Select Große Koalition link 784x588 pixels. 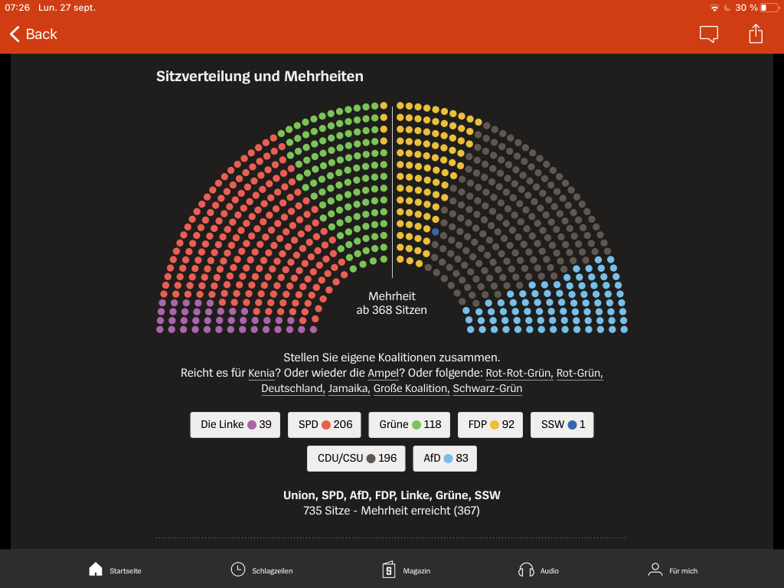coord(410,389)
